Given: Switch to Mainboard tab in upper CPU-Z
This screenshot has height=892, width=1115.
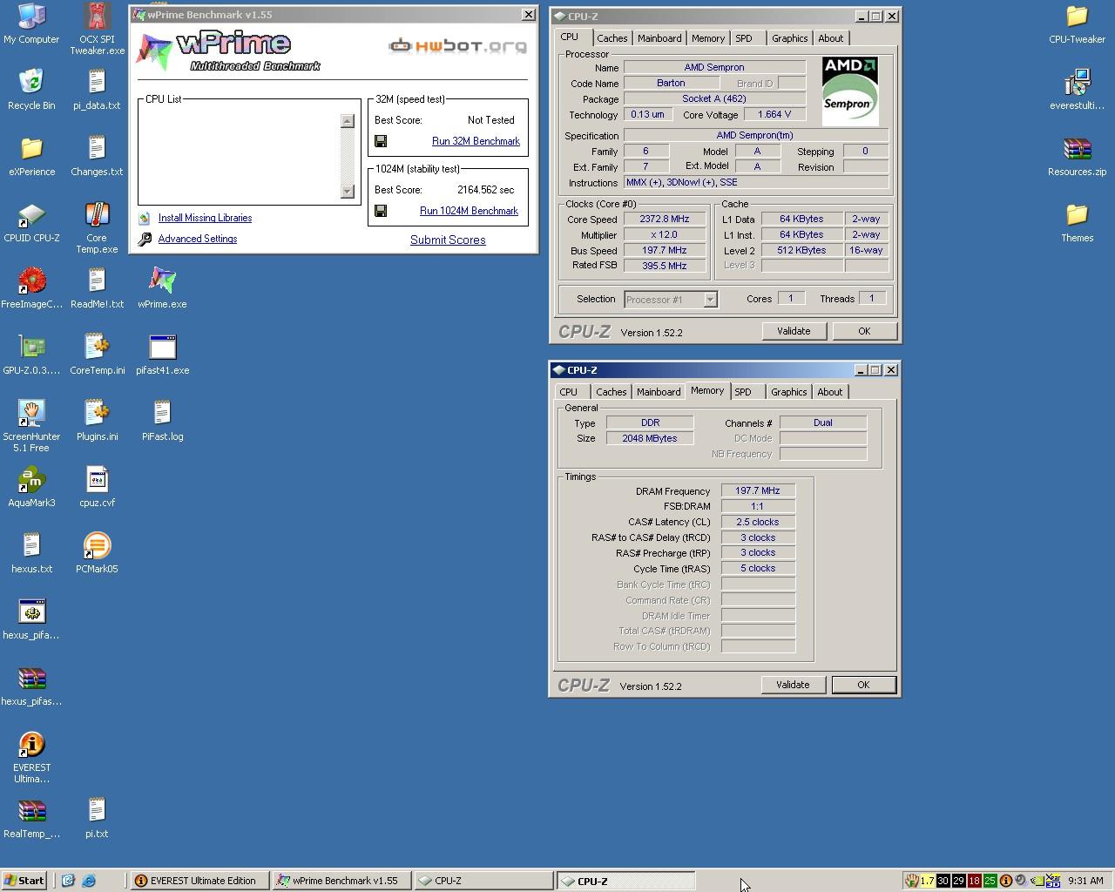Looking at the screenshot, I should (659, 38).
